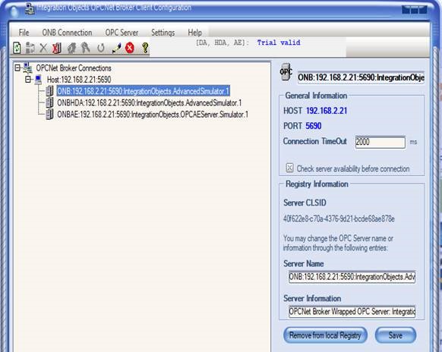Click the OPCNet Broker Connections network icon
This screenshot has height=352, width=442.
point(27,68)
